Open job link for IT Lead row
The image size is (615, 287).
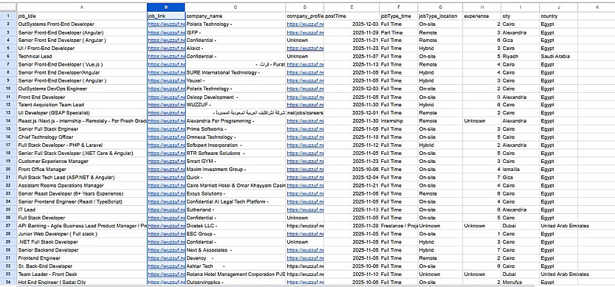[x=166, y=210]
